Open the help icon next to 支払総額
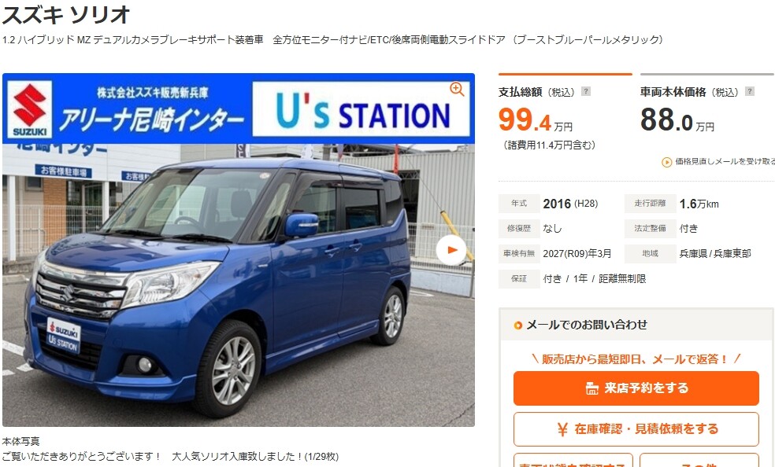775x467 pixels. tap(586, 91)
